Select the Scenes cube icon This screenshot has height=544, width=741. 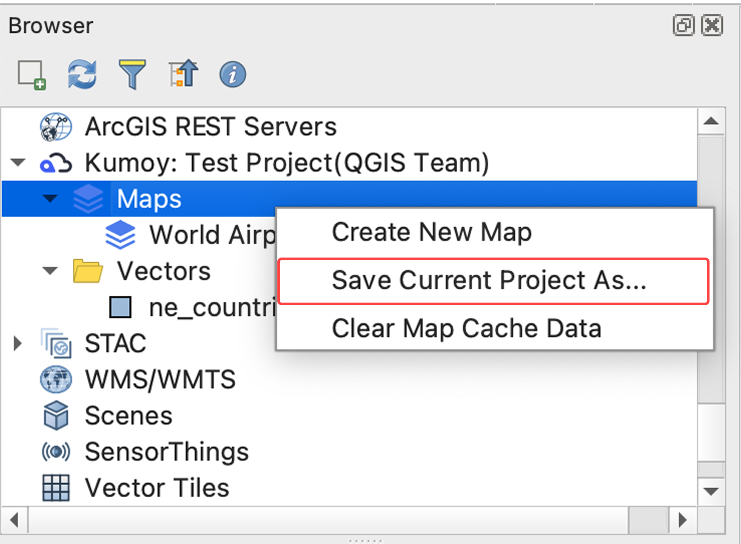click(x=55, y=416)
